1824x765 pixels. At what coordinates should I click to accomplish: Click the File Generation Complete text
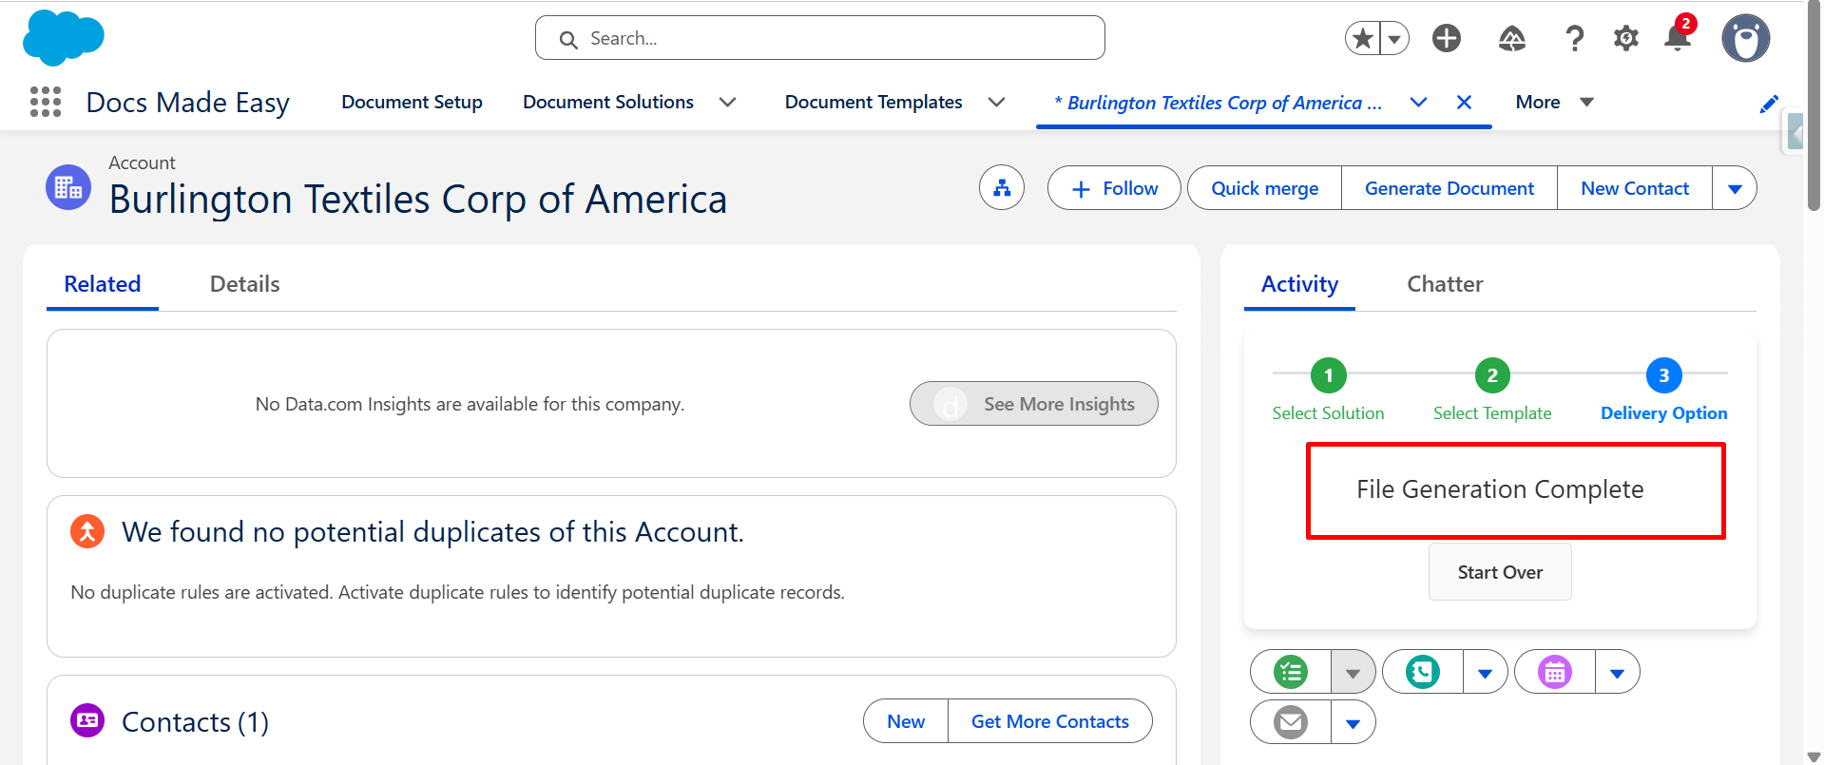[x=1500, y=489]
